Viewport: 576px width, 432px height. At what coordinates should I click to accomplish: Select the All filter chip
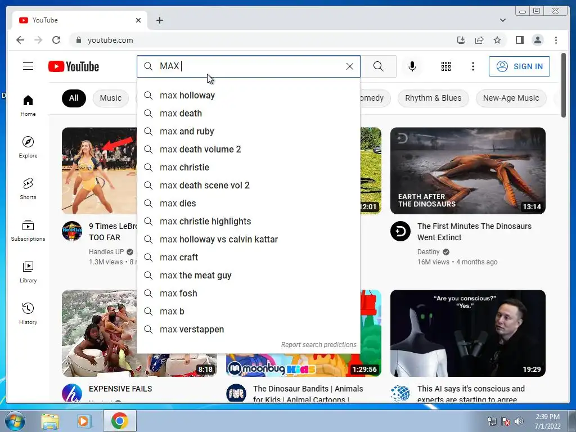(74, 98)
